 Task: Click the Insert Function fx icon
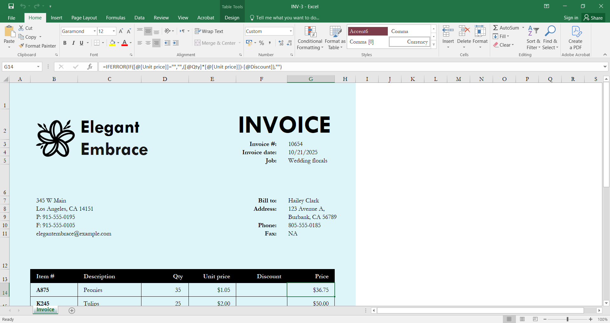pos(90,67)
